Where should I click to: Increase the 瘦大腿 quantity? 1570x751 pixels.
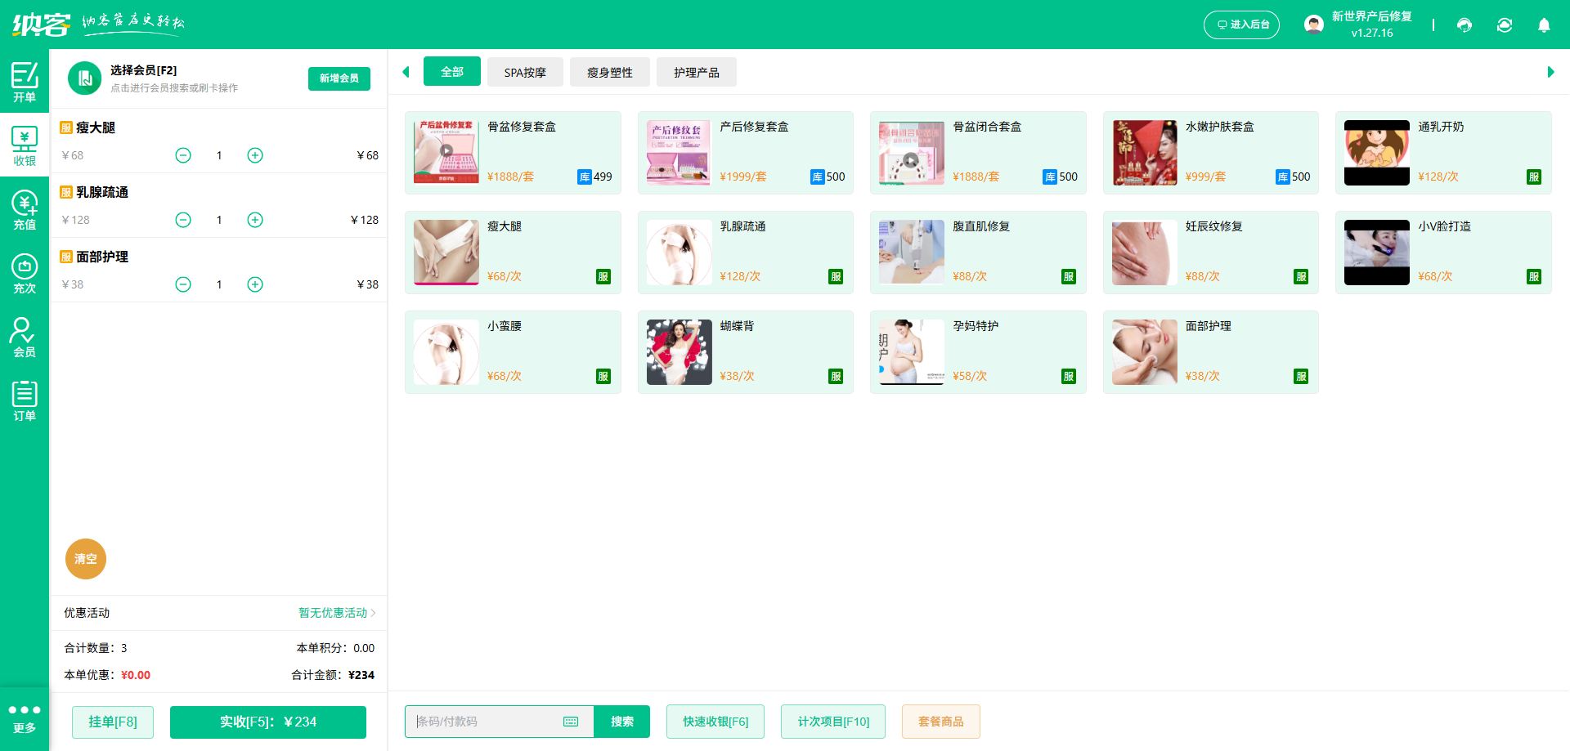click(x=254, y=154)
